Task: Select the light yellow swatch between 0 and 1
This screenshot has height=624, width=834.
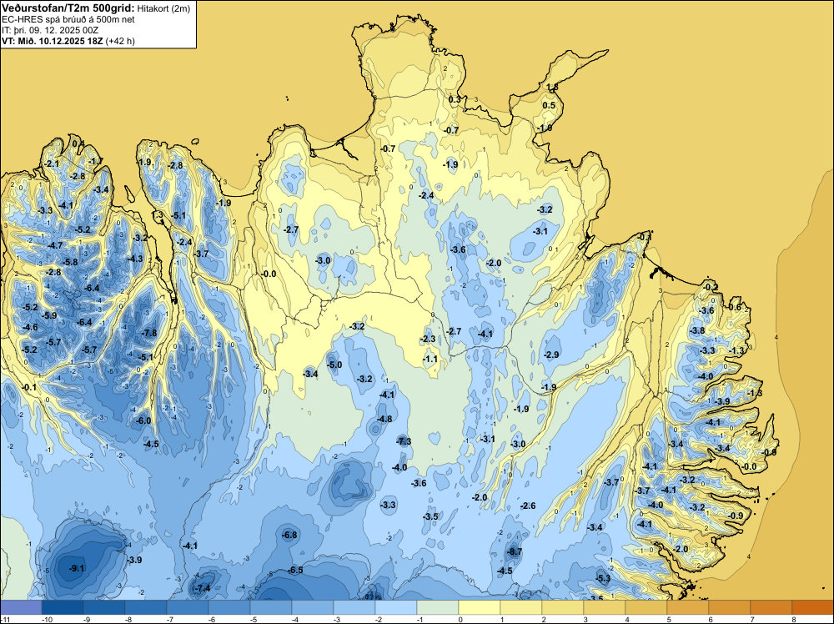Action: pos(480,607)
